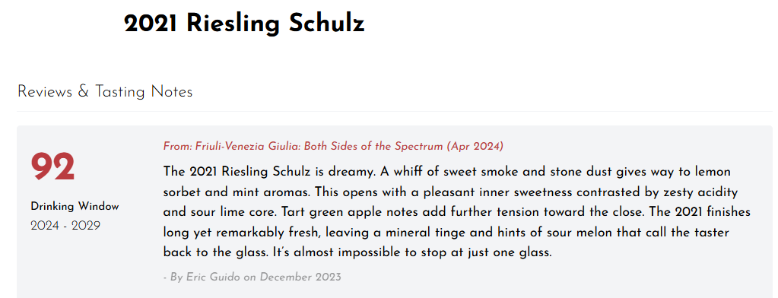Screen dimensions: 778x298
Task: Click the Drinking Window label
Action: (x=75, y=206)
